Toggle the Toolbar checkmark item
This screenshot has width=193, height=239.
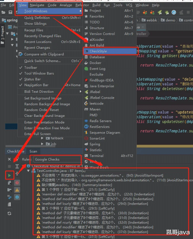click(x=50, y=67)
